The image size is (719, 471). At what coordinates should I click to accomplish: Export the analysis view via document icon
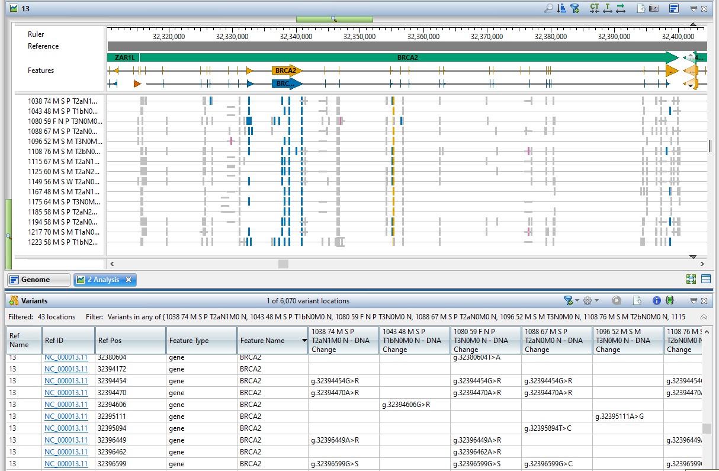641,8
